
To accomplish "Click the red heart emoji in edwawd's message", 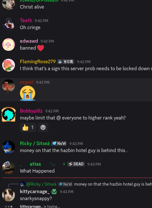I will click(x=41, y=48).
